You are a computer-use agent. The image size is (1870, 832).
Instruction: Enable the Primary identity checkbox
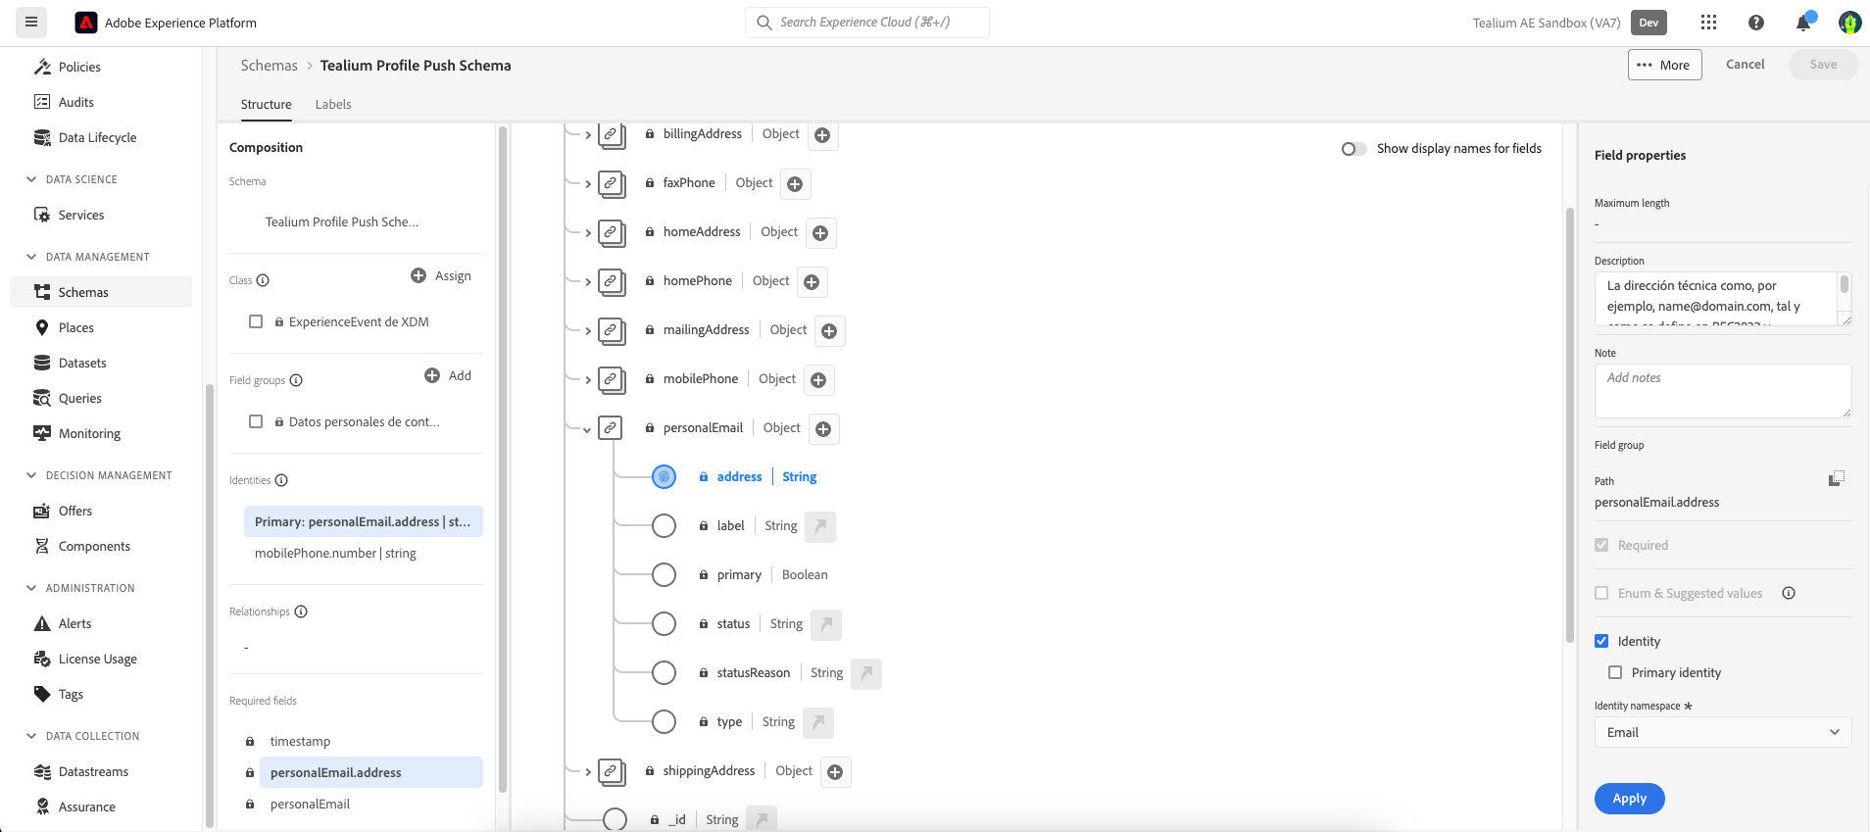point(1615,672)
